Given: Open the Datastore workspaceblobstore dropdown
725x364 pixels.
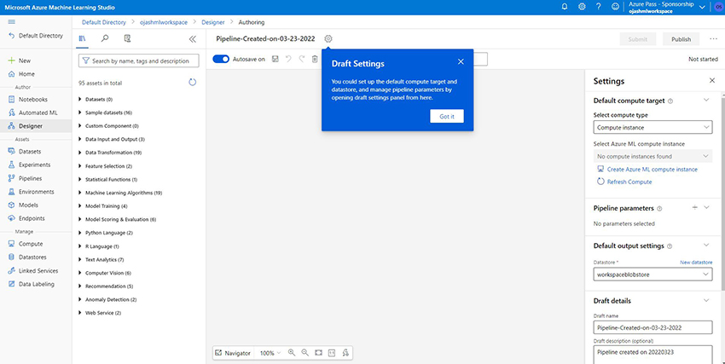Looking at the screenshot, I should [x=653, y=274].
